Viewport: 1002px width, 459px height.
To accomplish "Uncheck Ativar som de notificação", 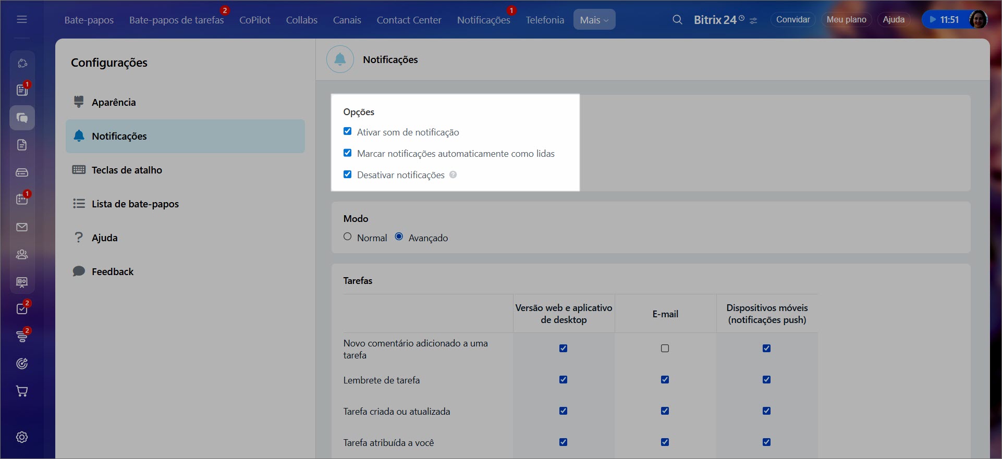I will click(348, 132).
